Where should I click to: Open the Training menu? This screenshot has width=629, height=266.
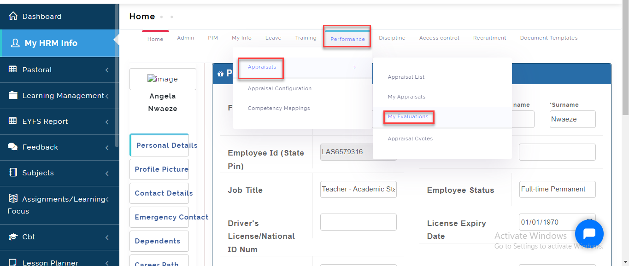tap(306, 38)
